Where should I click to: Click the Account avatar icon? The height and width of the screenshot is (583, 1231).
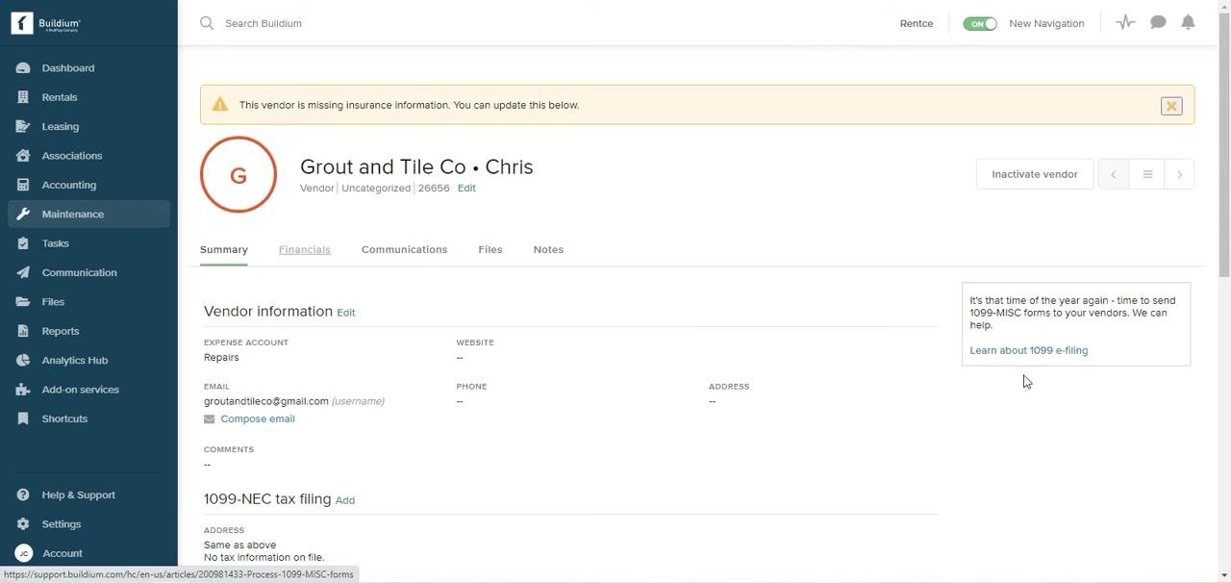tap(24, 553)
